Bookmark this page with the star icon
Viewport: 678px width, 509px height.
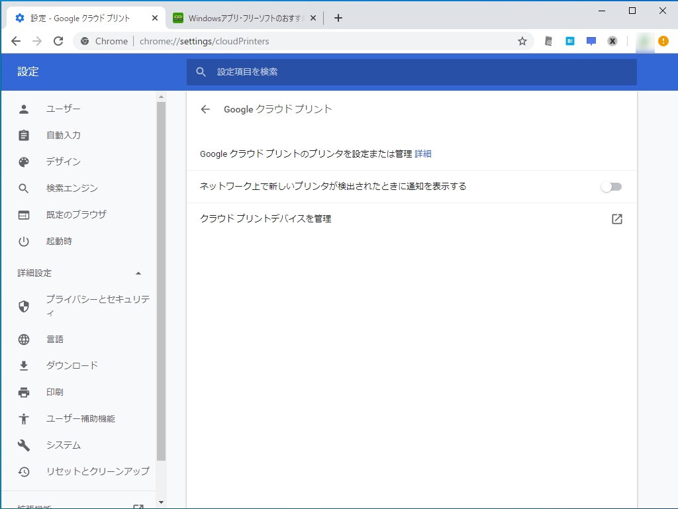click(522, 40)
